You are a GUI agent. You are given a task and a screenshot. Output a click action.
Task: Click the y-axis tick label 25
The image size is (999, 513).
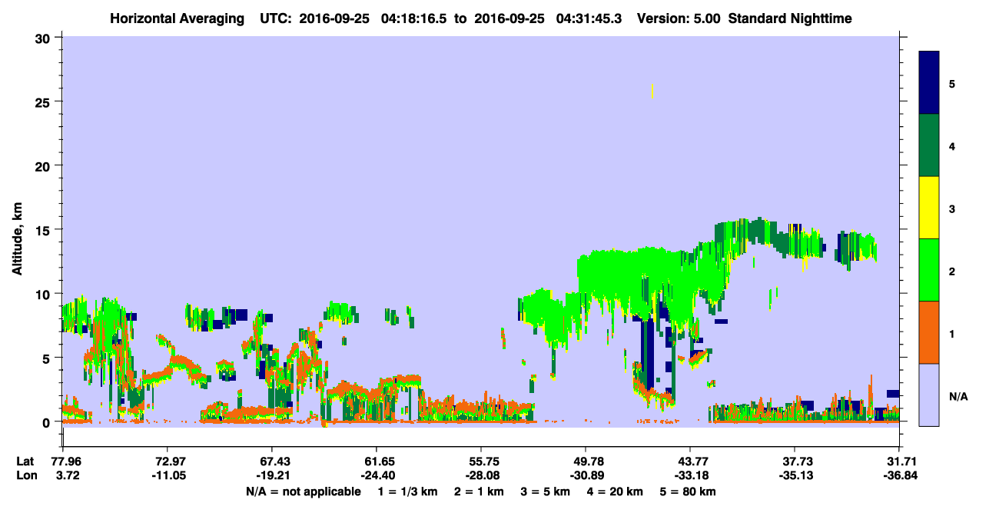44,102
